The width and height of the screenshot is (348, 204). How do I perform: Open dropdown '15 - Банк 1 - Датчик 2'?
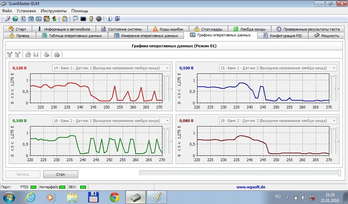pos(278,68)
